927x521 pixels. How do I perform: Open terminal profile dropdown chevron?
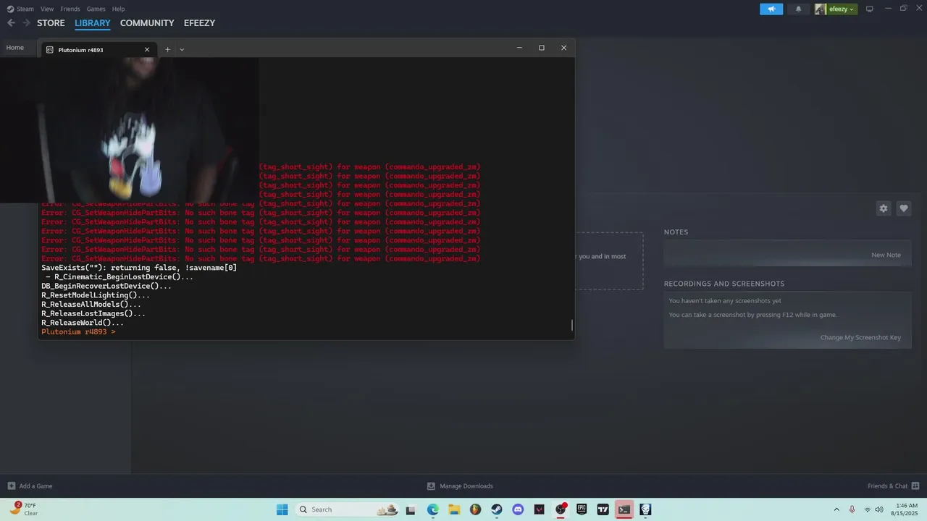click(x=182, y=49)
